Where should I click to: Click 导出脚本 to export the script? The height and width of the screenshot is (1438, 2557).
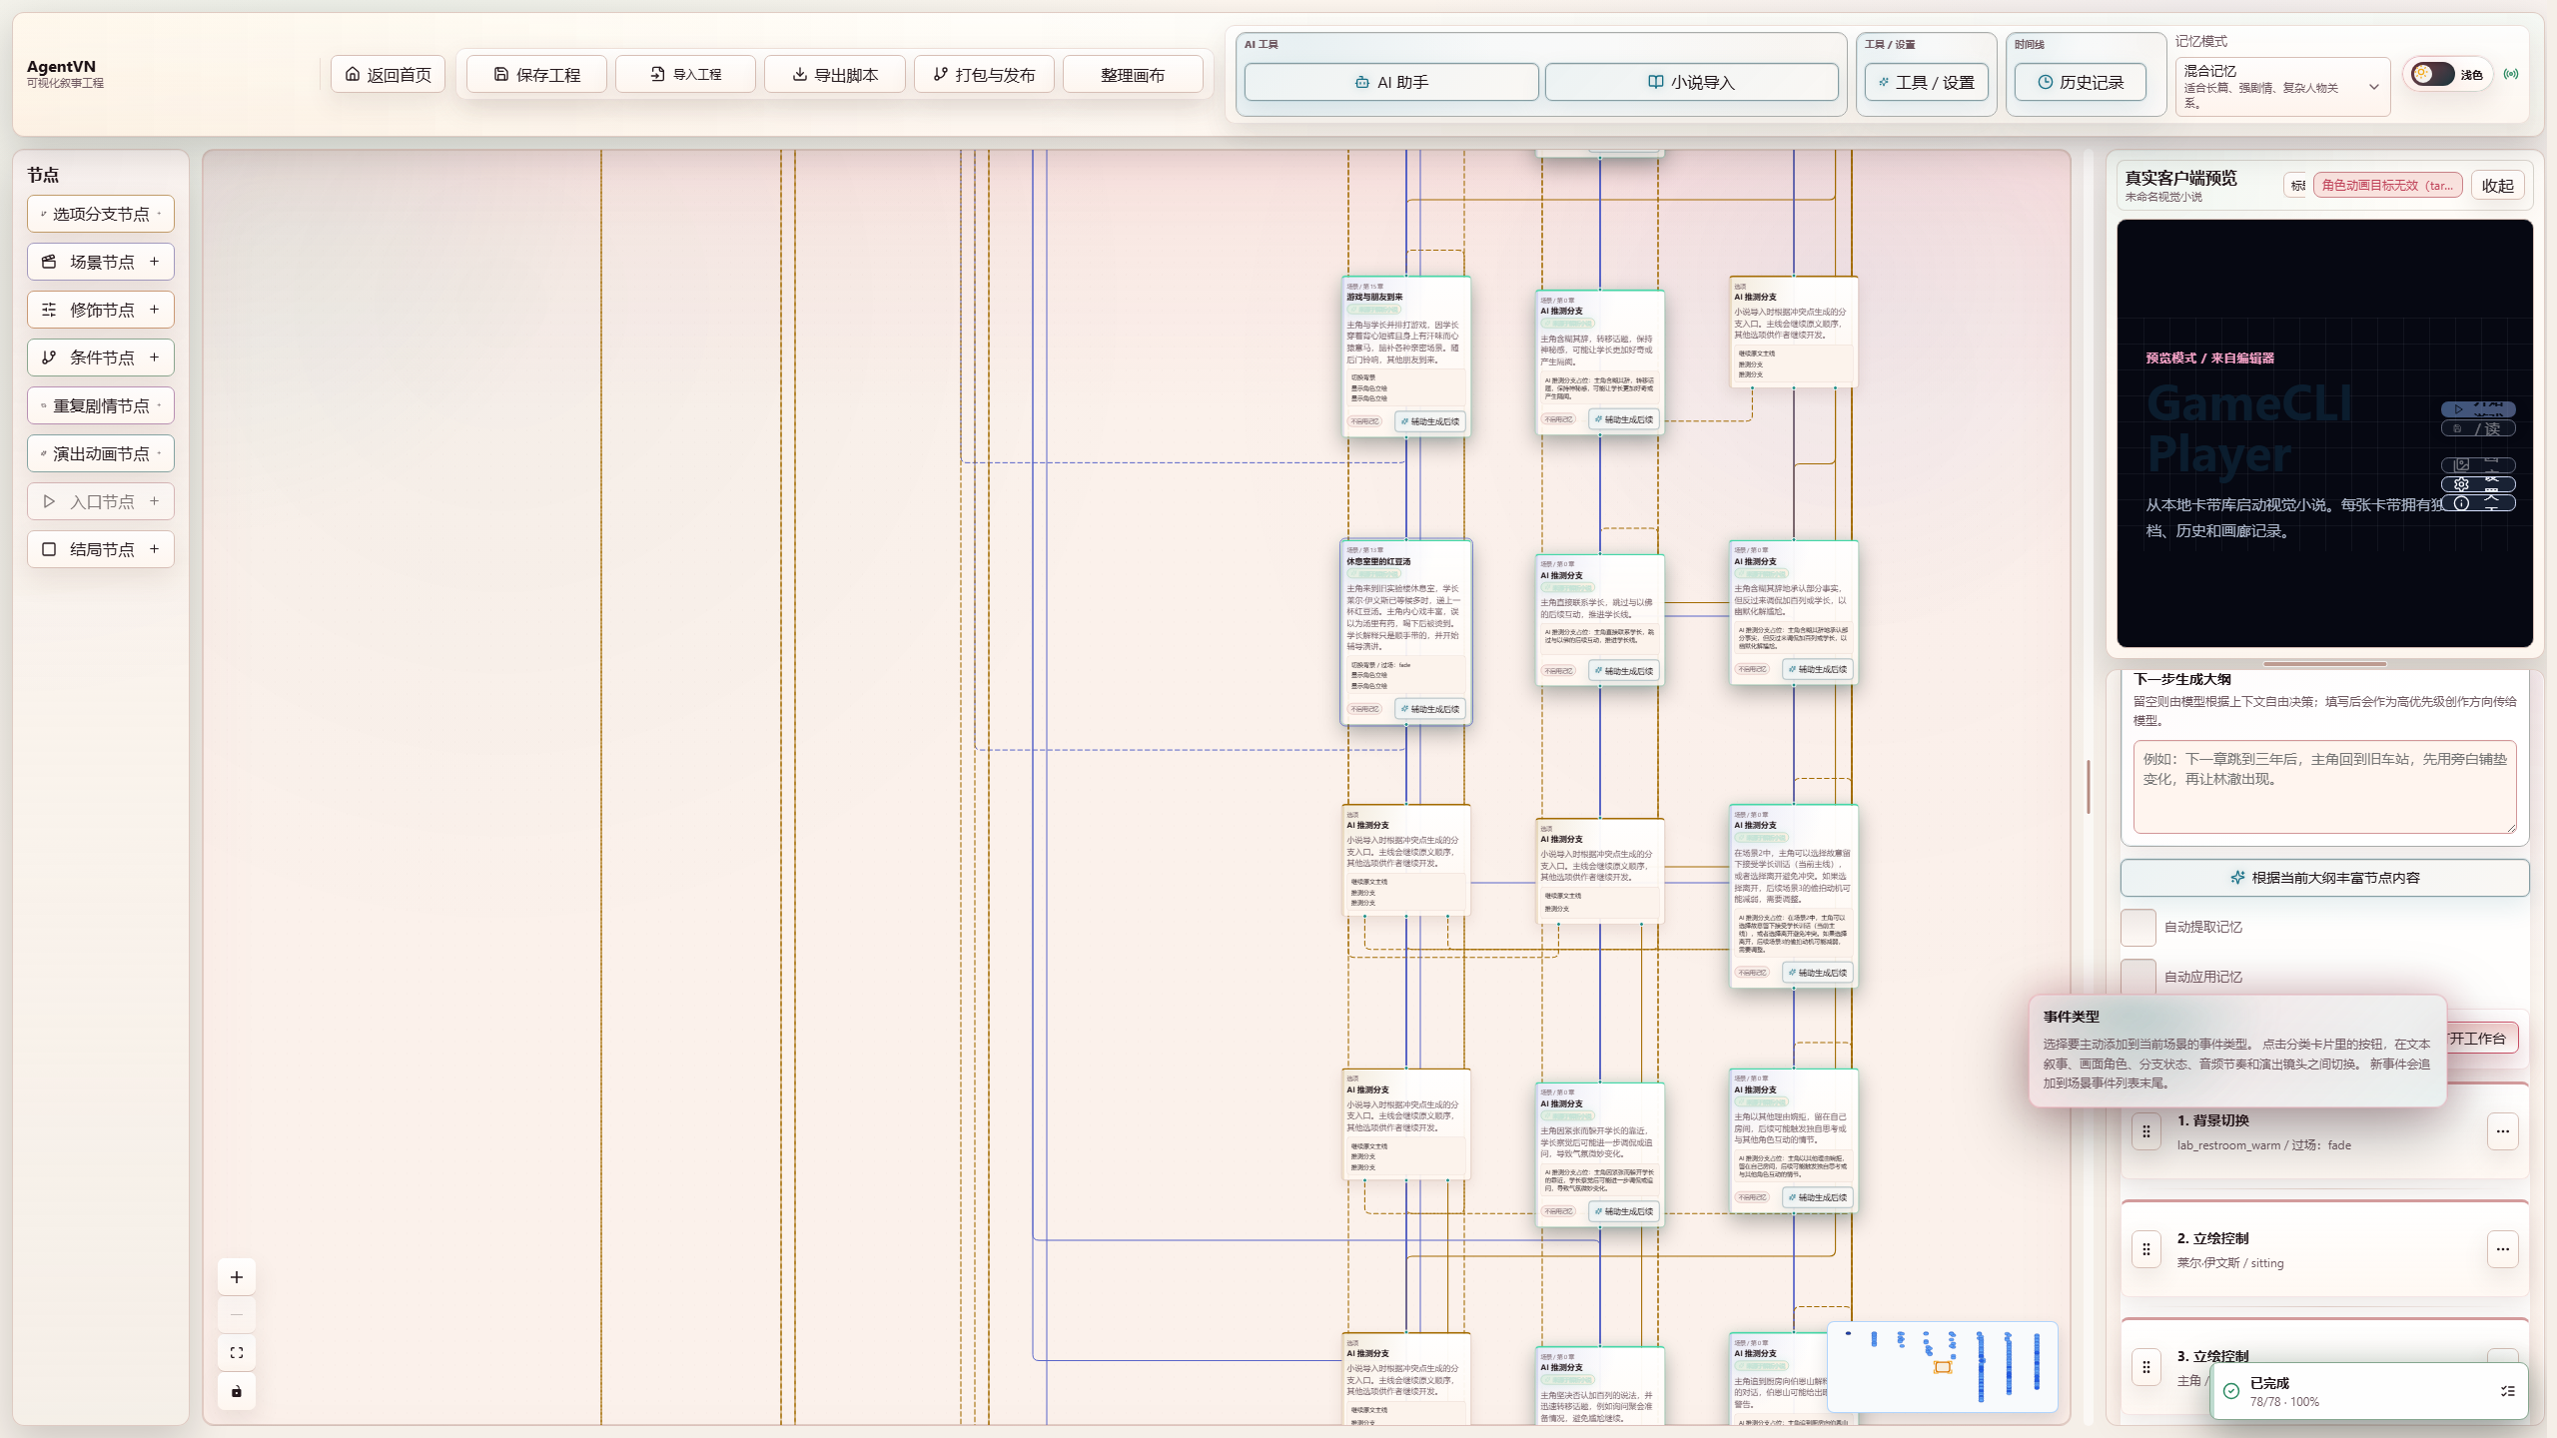click(x=835, y=75)
